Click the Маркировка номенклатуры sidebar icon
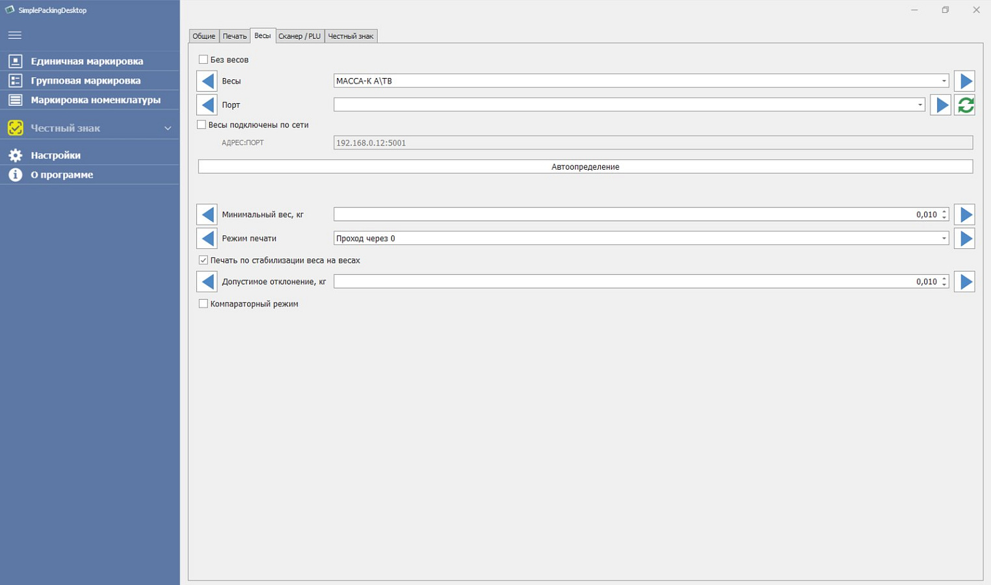 (16, 100)
